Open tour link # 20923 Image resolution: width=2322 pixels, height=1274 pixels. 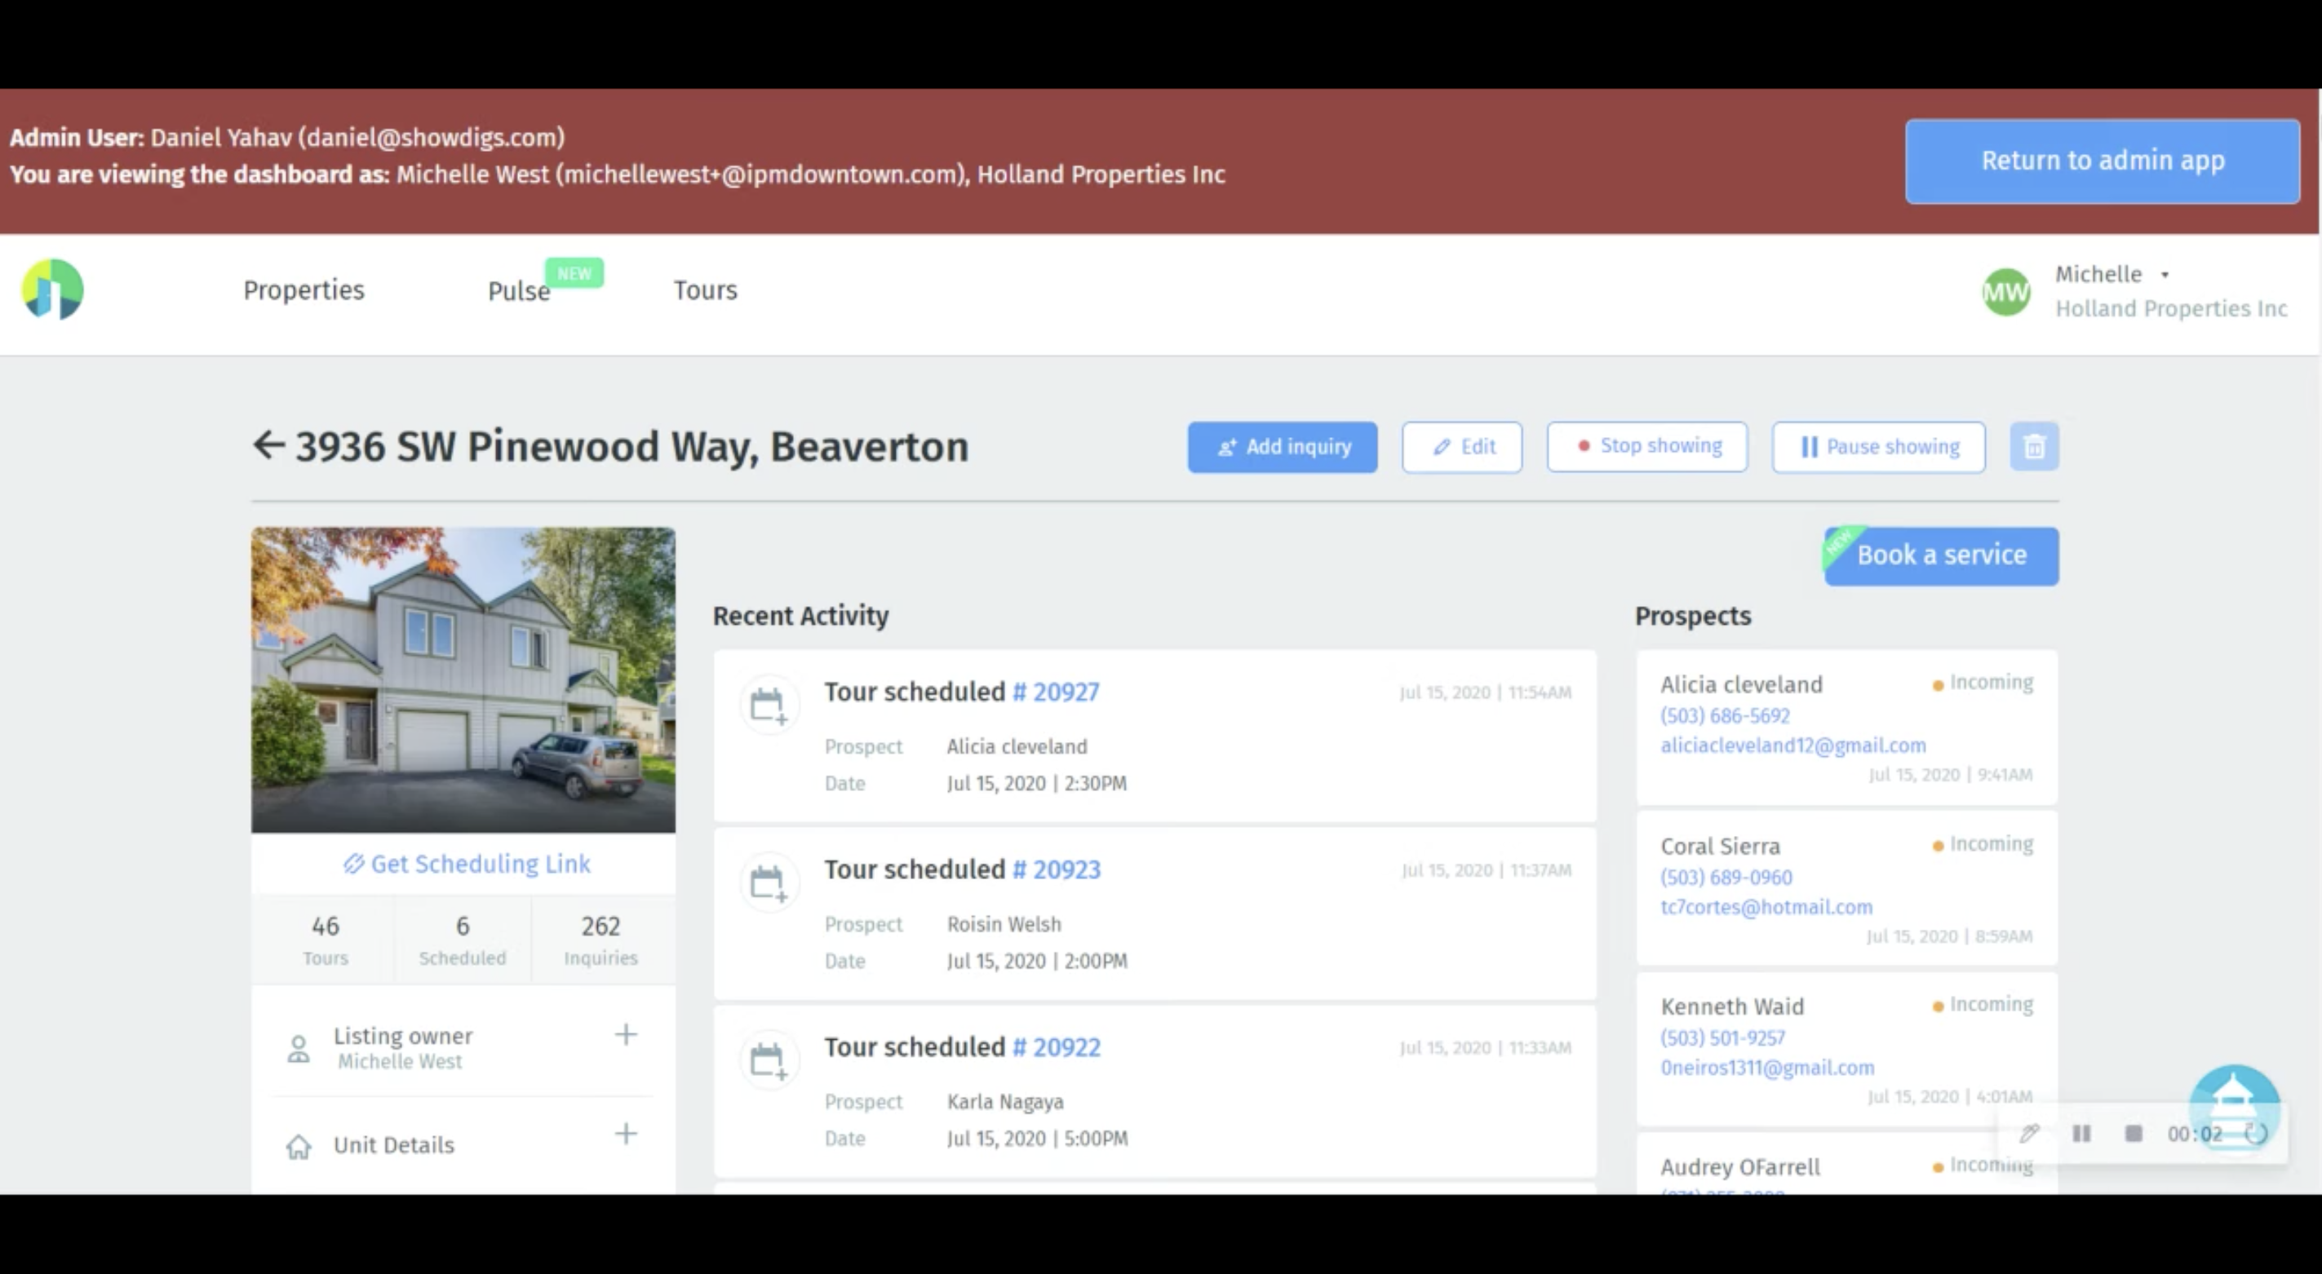tap(1057, 869)
